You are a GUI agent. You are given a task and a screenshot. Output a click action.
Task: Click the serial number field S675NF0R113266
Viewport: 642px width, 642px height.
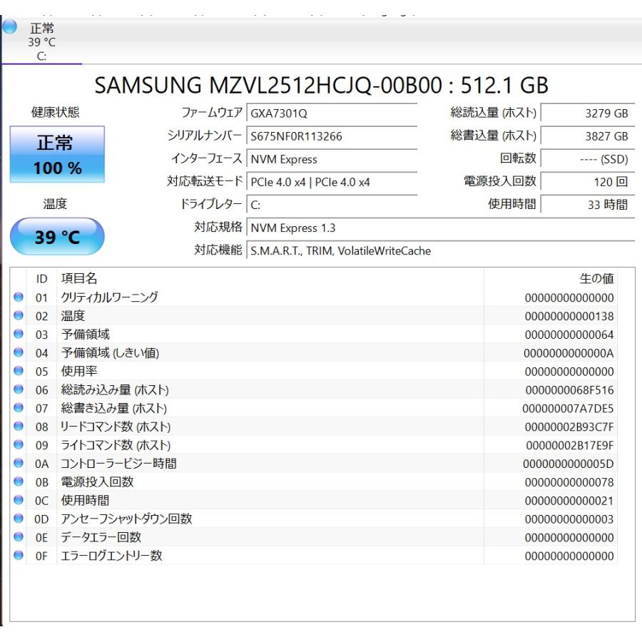[x=332, y=136]
